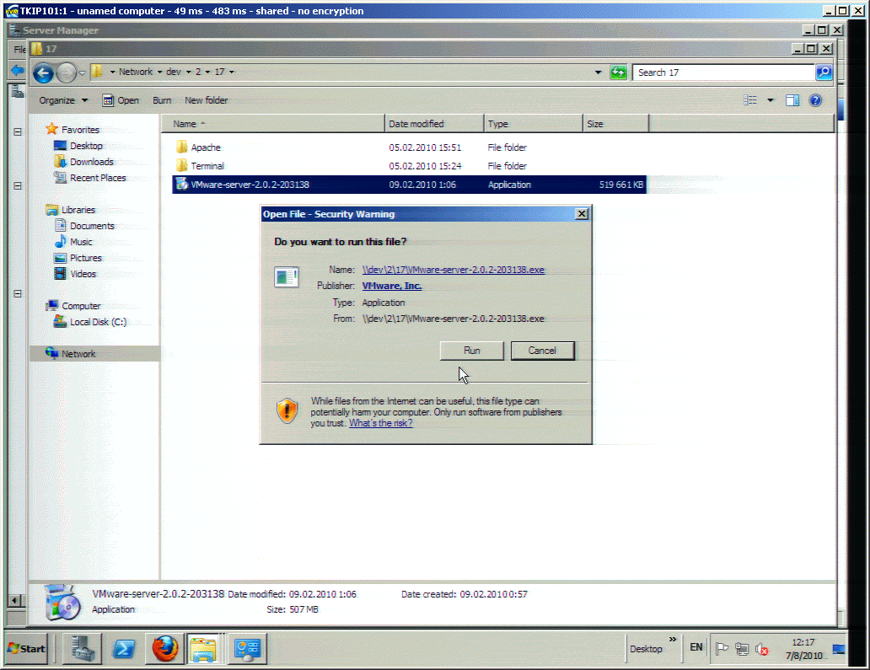
Task: Open recent locations dropdown beside Forward
Action: pos(82,72)
